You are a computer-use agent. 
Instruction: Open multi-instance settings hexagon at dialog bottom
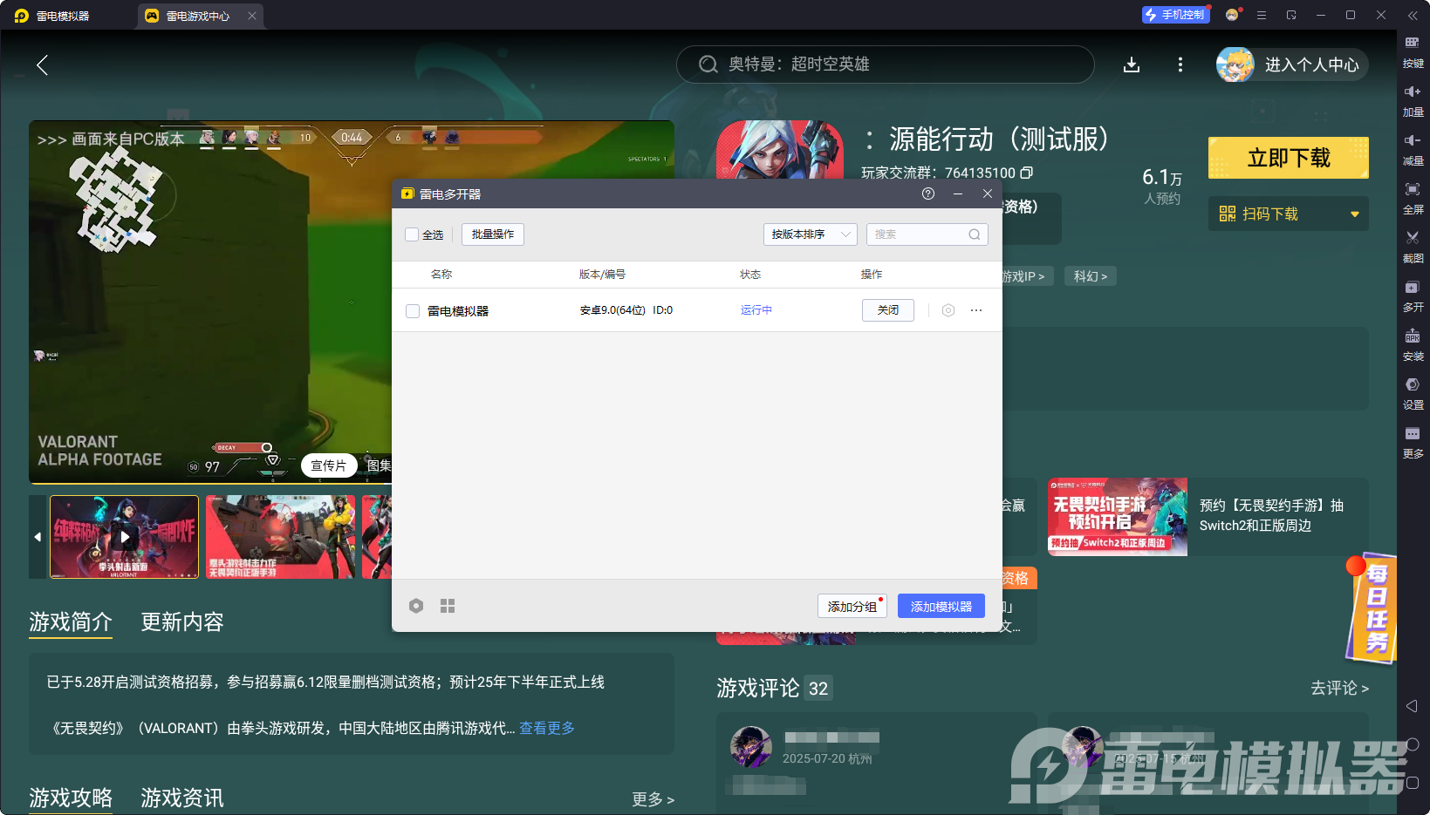pos(416,606)
